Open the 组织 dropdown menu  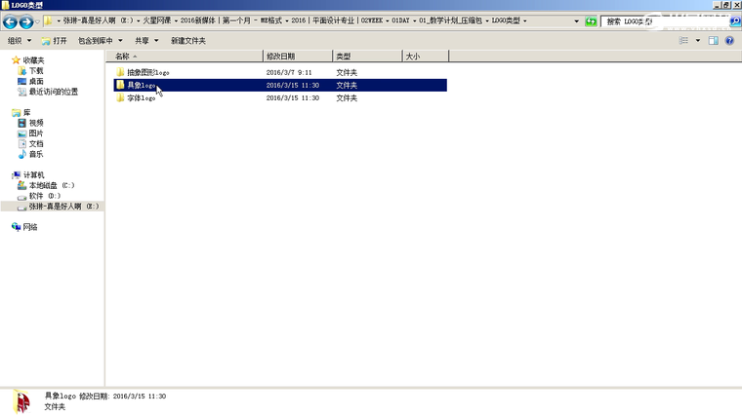click(x=20, y=41)
